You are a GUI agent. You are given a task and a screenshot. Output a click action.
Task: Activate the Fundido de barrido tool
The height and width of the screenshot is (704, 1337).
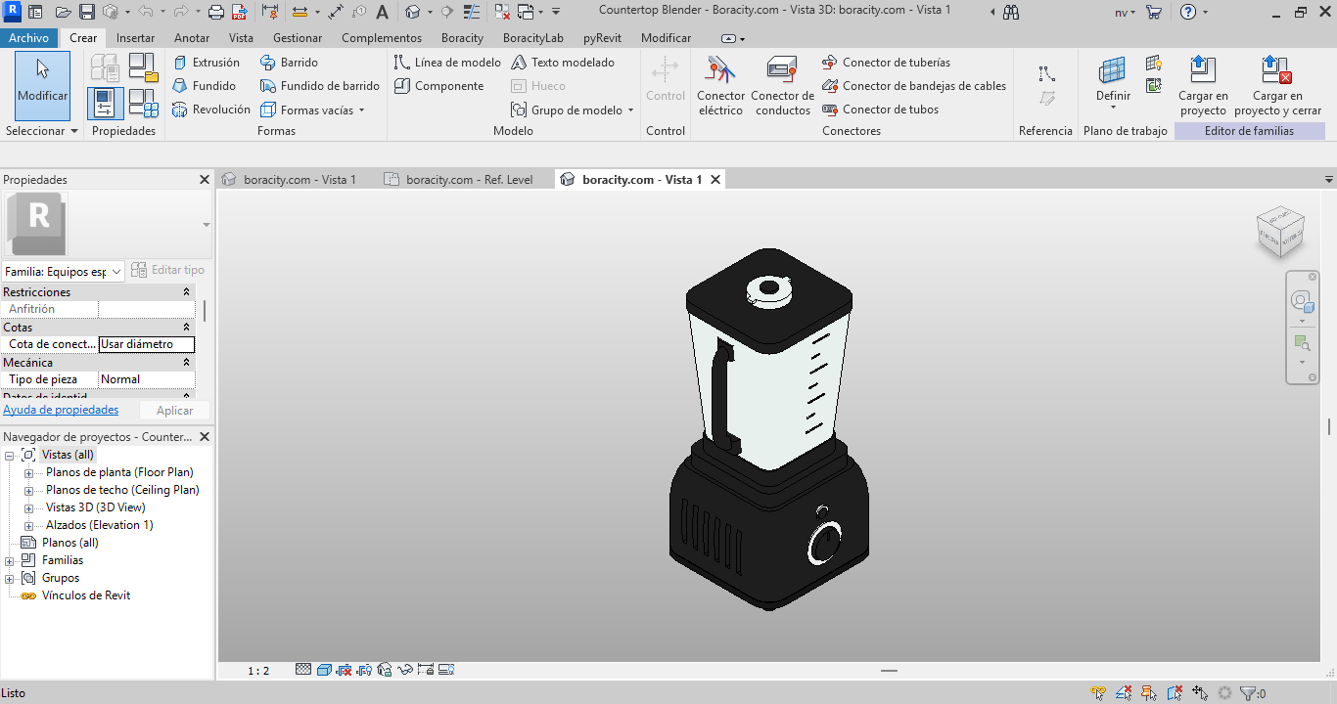(320, 86)
